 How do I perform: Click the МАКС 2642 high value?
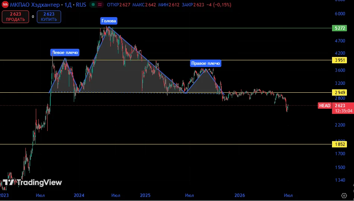pos(144,5)
